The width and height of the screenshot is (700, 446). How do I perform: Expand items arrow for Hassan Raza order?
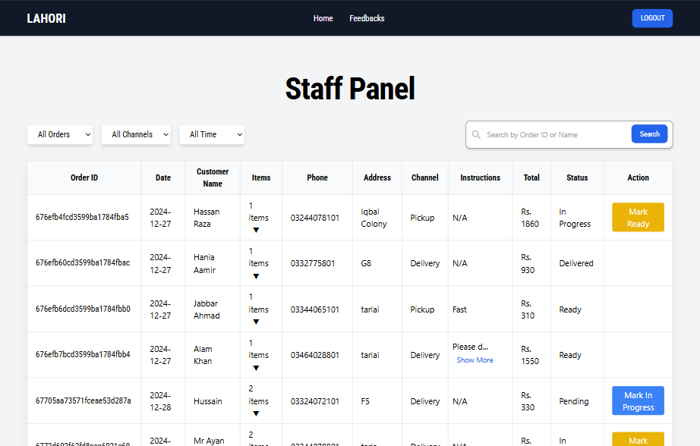(256, 230)
